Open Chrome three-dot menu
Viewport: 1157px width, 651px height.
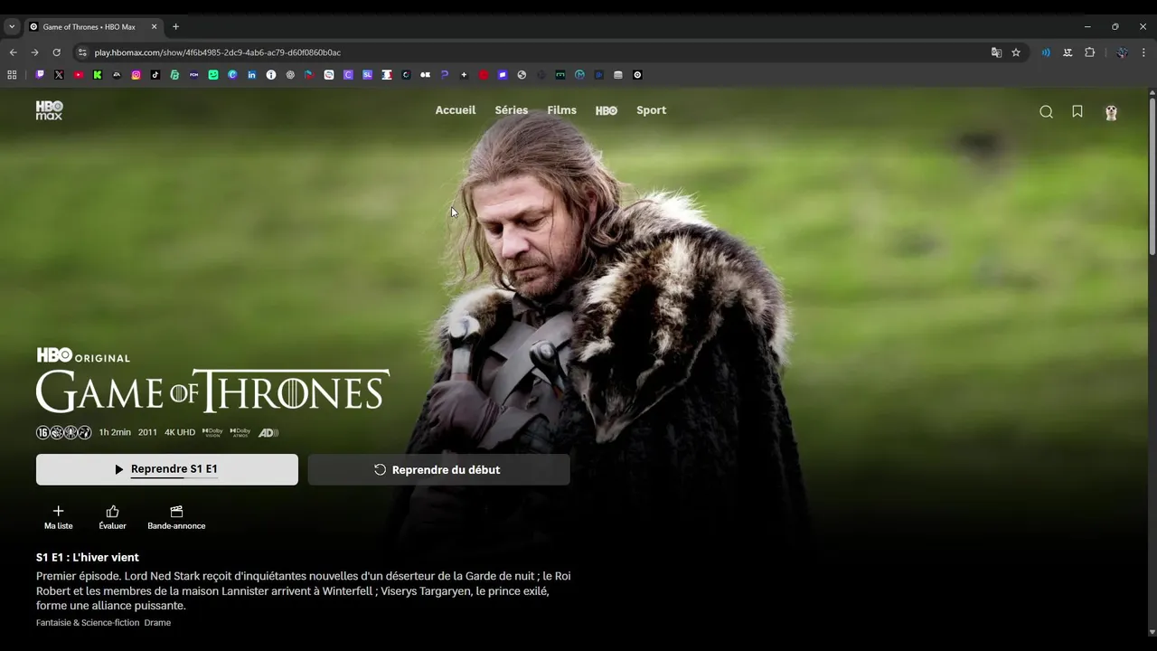click(1143, 52)
